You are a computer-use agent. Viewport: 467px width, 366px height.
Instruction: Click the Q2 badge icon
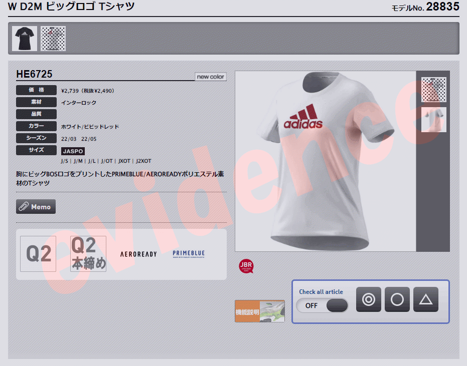tap(38, 254)
